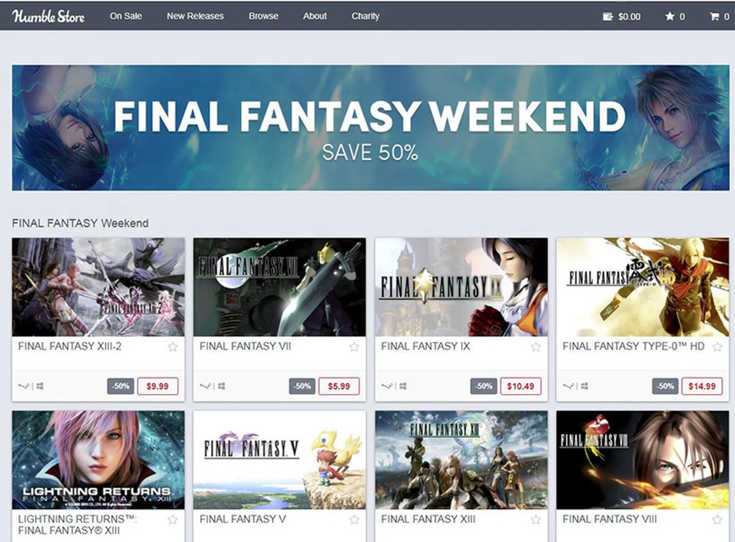Toggle wishlist star for FINAL FANTASY IX
Image resolution: width=735 pixels, height=542 pixels.
(536, 347)
